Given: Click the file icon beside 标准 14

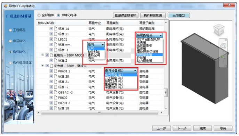Looking at the screenshot, I should click(x=55, y=28).
